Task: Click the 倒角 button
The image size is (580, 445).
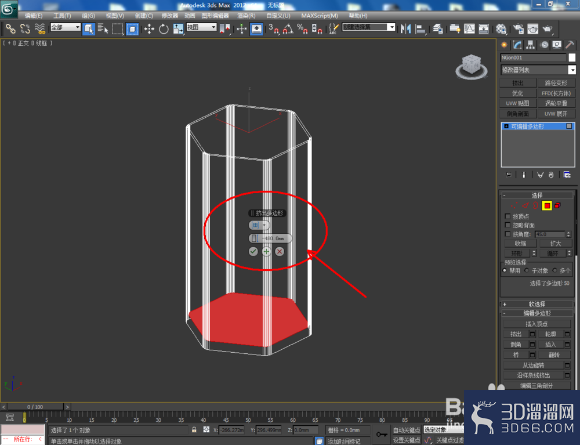Action: point(516,345)
